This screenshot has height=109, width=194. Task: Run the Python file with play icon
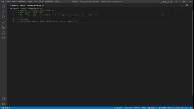(181, 5)
